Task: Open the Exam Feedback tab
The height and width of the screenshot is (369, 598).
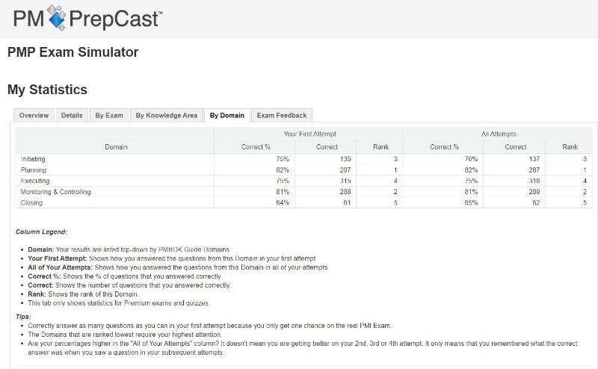Action: pos(282,116)
